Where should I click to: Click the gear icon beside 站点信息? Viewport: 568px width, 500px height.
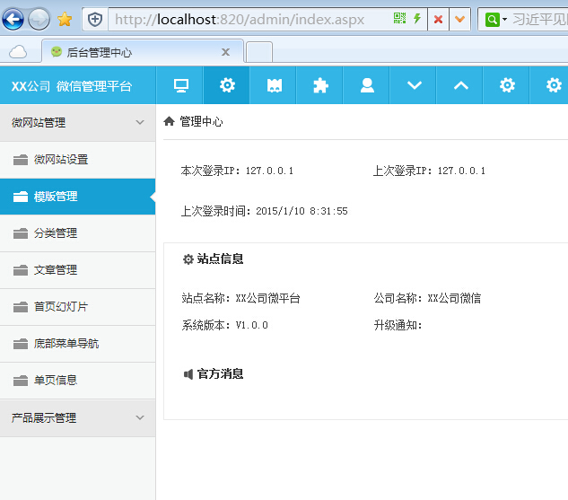coord(188,259)
